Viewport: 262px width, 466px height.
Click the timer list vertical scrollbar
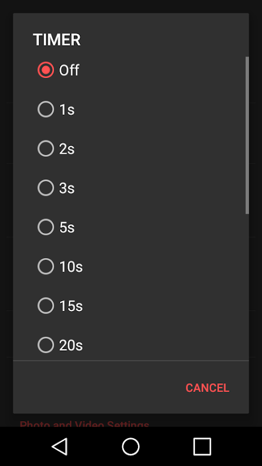[x=247, y=135]
